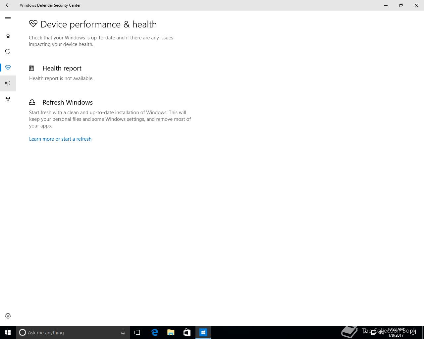The width and height of the screenshot is (424, 339).
Task: Activate Cortana microphone icon
Action: [x=123, y=332]
